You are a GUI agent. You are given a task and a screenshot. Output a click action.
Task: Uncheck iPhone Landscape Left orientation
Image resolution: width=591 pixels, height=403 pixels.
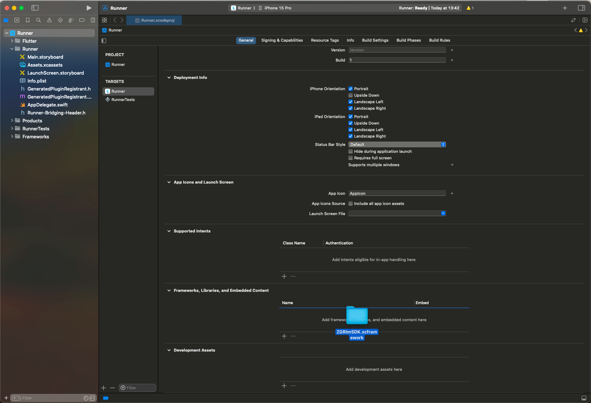coord(351,102)
